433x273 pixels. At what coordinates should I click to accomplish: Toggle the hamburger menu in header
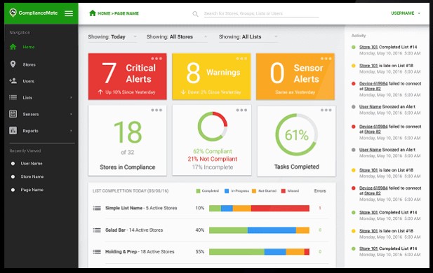point(69,13)
